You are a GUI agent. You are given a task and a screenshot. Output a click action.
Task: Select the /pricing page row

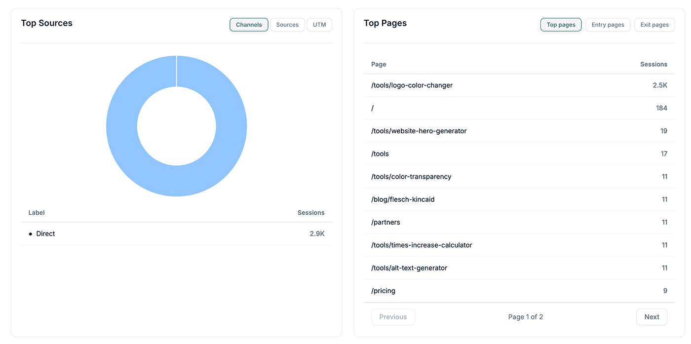click(x=519, y=291)
